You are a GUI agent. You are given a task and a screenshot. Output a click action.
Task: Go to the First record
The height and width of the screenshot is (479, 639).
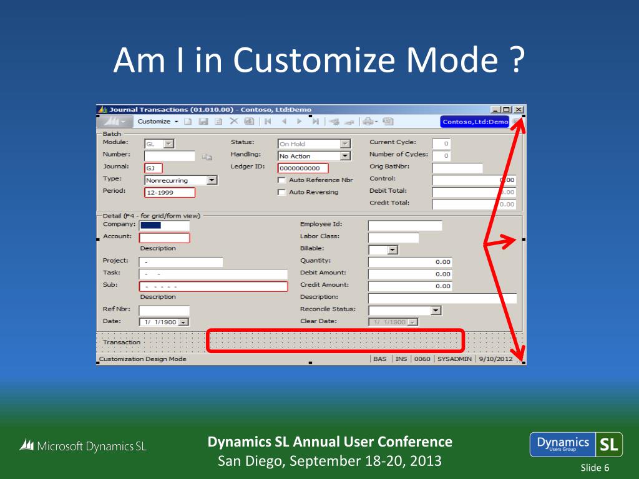(x=268, y=122)
